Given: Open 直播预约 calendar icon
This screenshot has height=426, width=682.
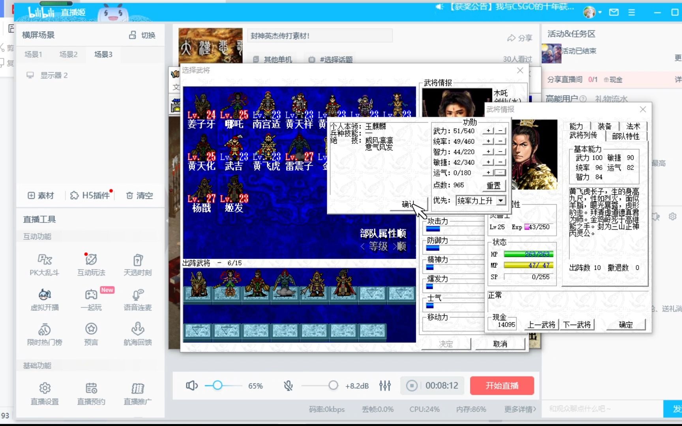Looking at the screenshot, I should tap(91, 388).
